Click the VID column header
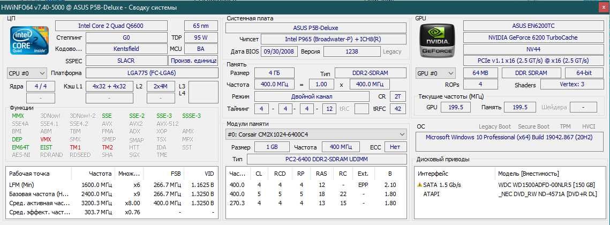The height and width of the screenshot is (225, 610). pos(209,174)
